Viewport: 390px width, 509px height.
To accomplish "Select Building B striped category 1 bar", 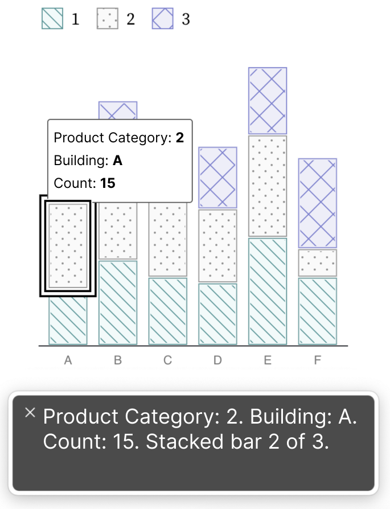I will click(x=118, y=302).
